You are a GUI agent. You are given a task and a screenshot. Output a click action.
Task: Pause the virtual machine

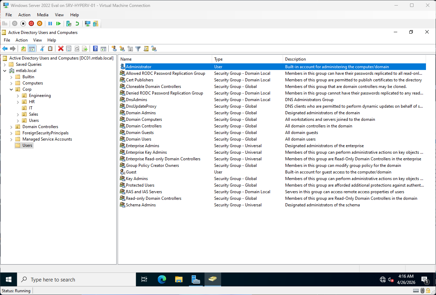click(50, 24)
